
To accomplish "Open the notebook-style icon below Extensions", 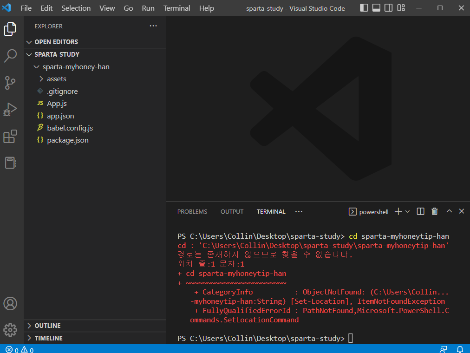I will pyautogui.click(x=10, y=163).
